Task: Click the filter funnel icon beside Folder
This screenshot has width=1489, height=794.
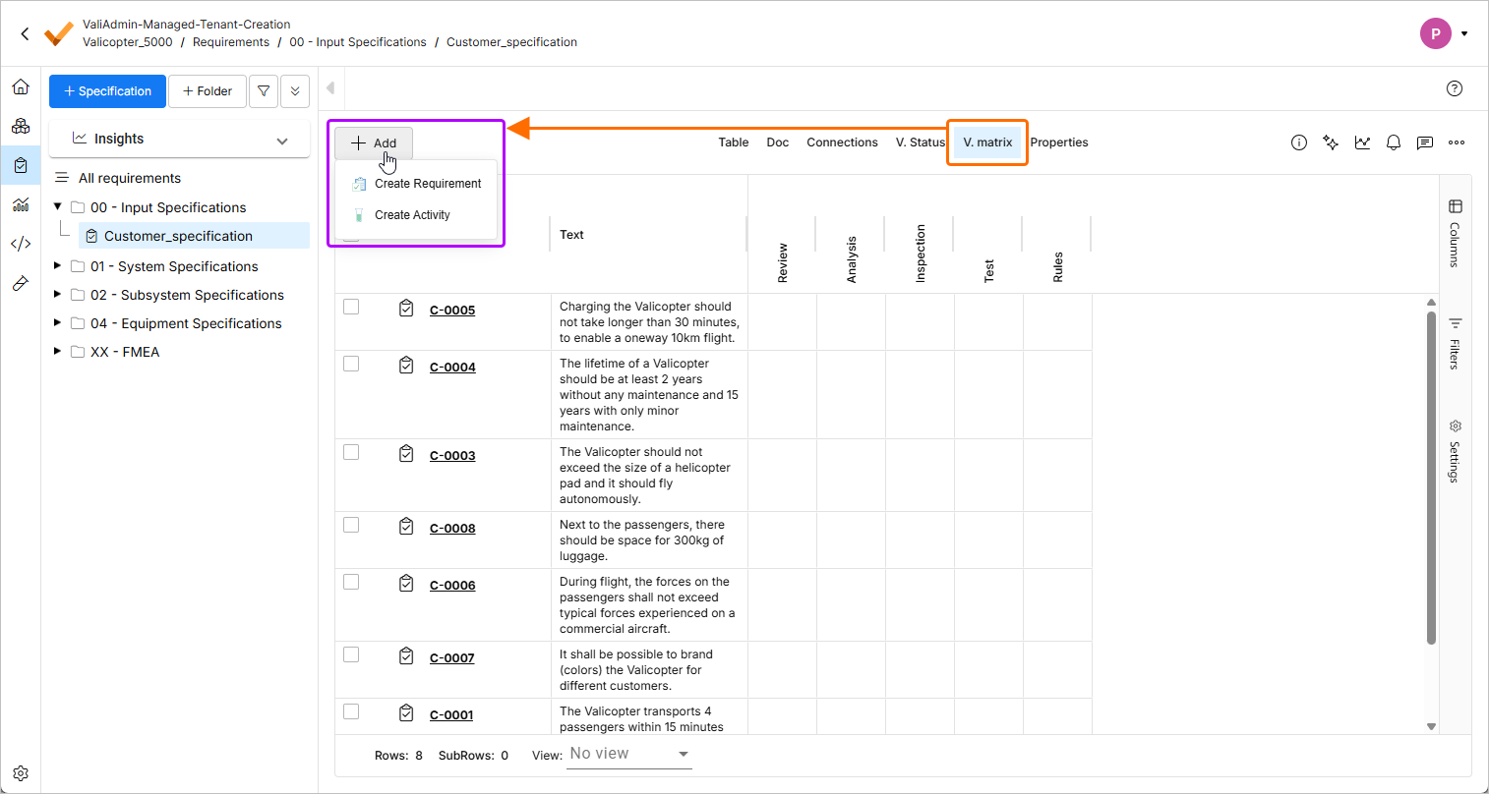Action: point(264,91)
